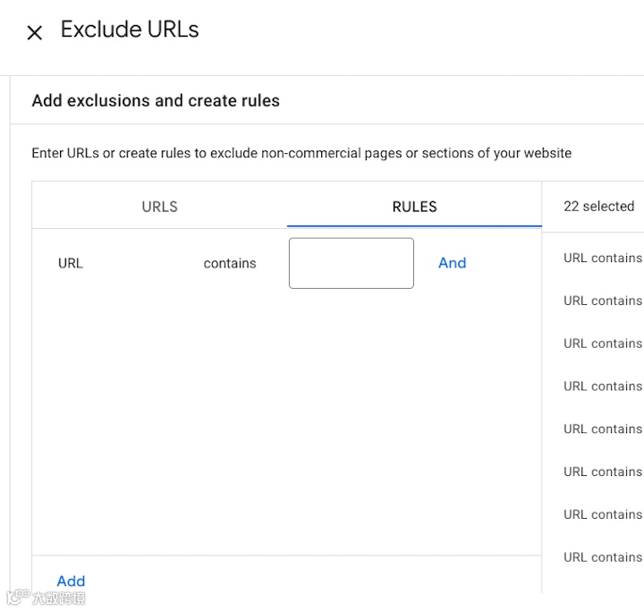Click the And link to add condition
Screen dimensions: 644x611
[x=452, y=263]
